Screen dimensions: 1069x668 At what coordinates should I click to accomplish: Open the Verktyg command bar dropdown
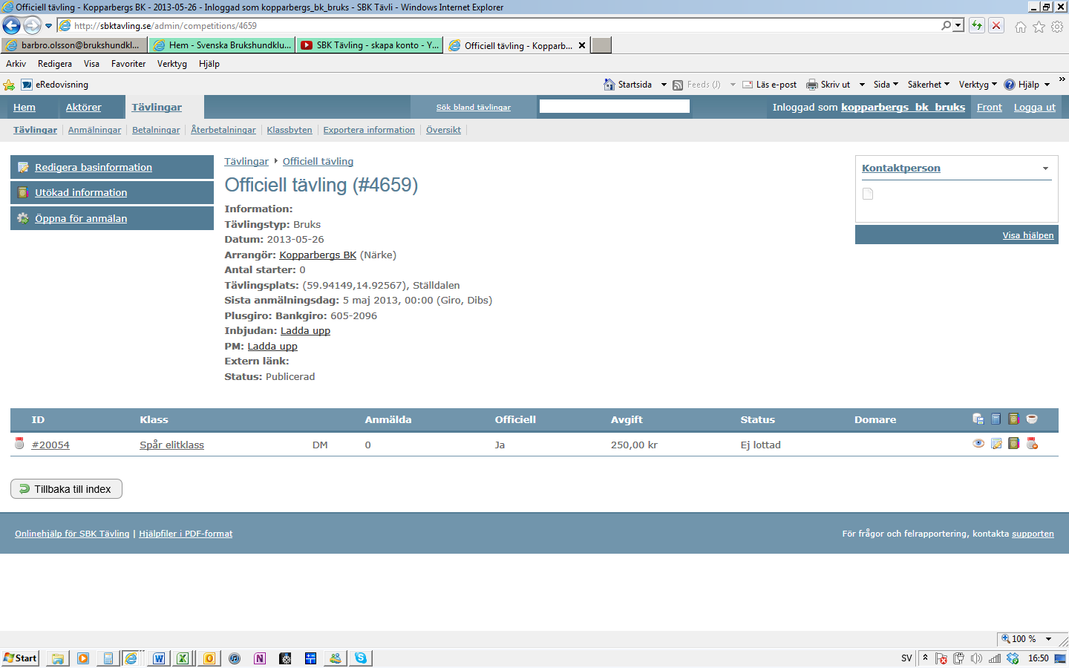pyautogui.click(x=978, y=85)
